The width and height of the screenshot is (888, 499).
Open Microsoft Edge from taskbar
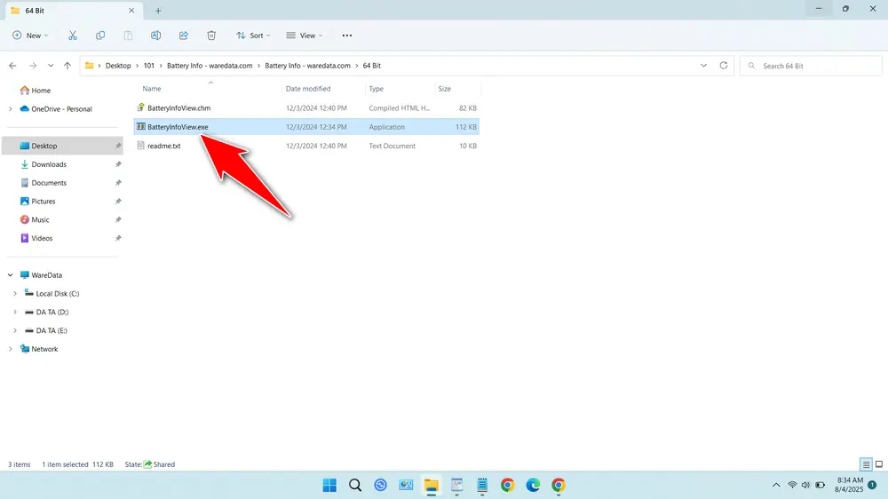click(x=533, y=485)
